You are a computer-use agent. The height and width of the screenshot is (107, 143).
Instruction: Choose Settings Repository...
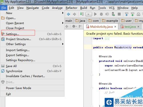32,60
